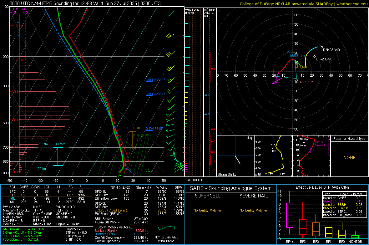Click the magenta OMEGA label
This screenshot has width=369, height=245.
19,9
